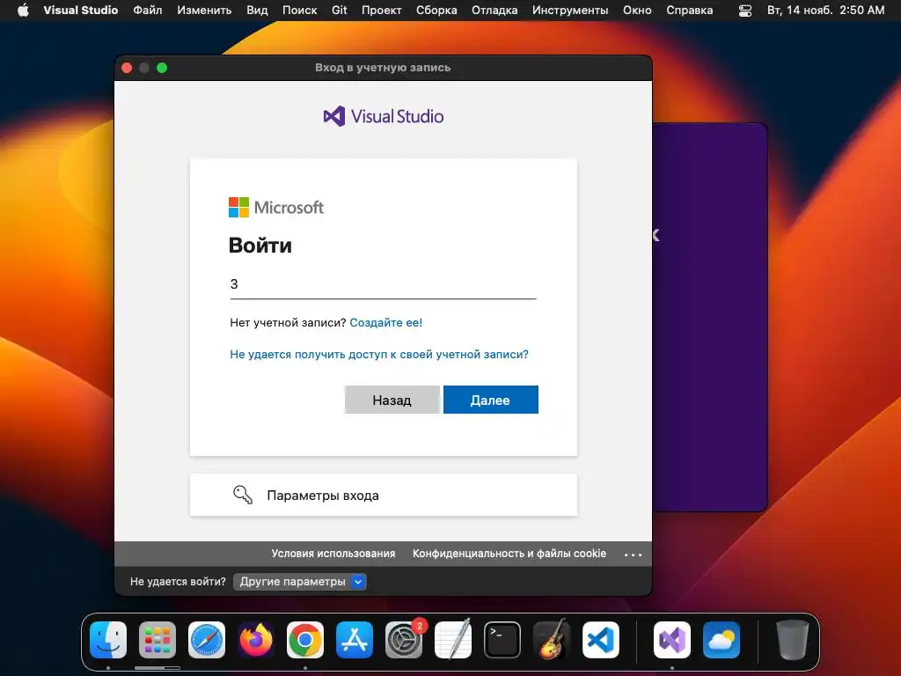The image size is (901, 676).
Task: Click the green zoom window button
Action: (x=162, y=68)
